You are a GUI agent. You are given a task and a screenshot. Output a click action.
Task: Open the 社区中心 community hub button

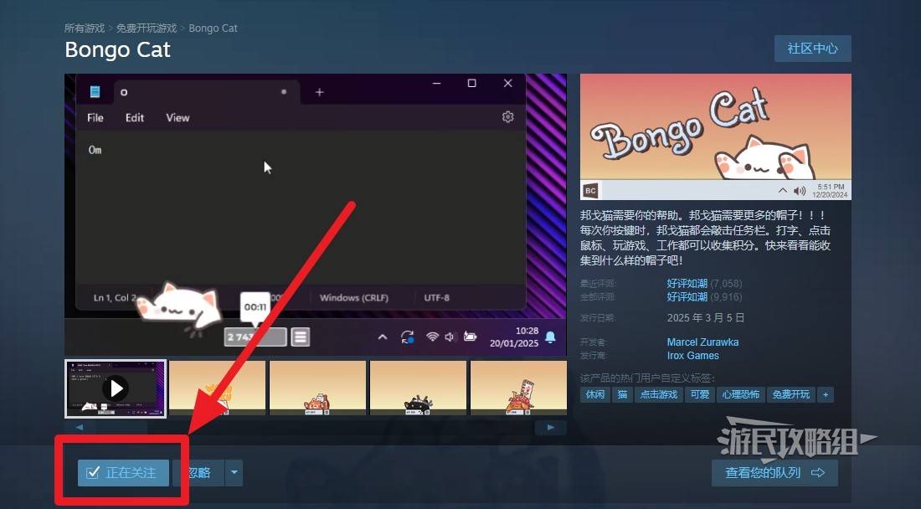[x=812, y=49]
